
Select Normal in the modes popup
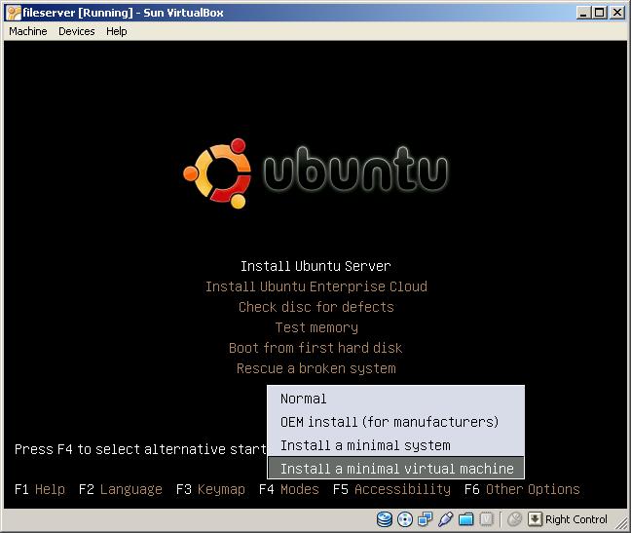point(396,399)
